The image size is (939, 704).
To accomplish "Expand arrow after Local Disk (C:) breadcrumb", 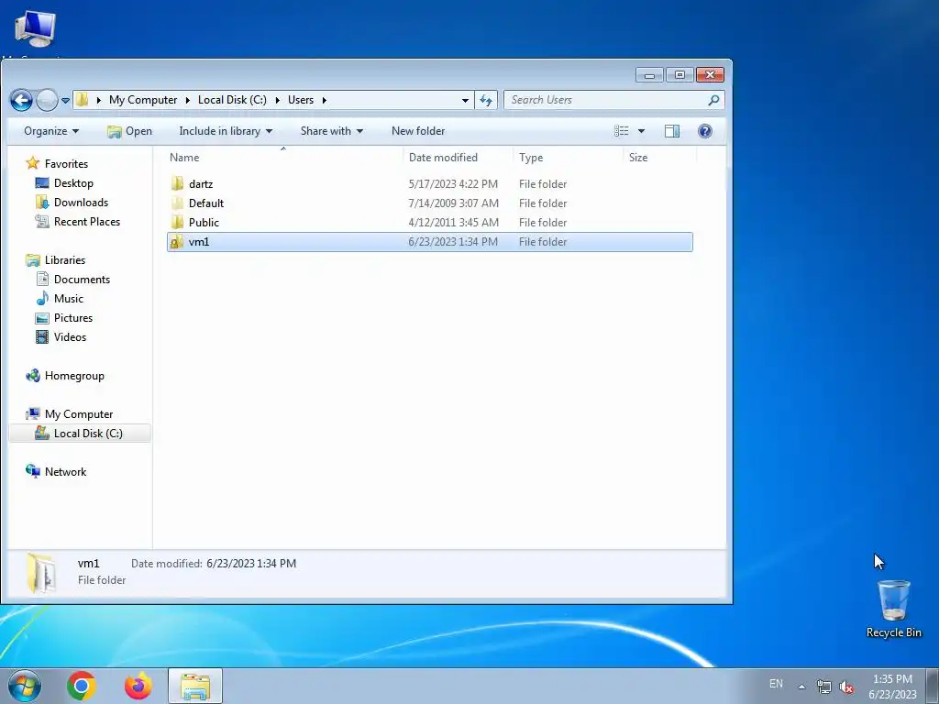I will (277, 100).
